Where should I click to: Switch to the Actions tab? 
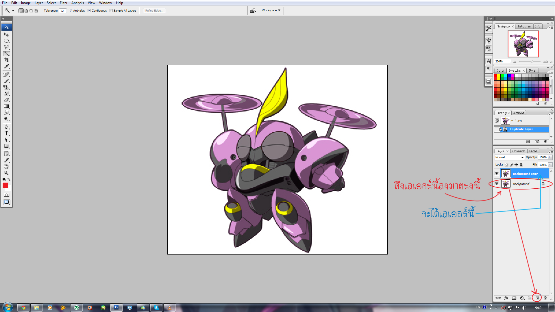point(519,113)
